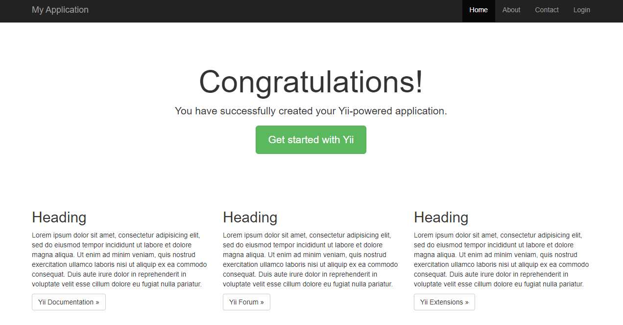The width and height of the screenshot is (623, 325).
Task: Click the Lorem ipsum paragraph above Yii Extensions
Action: click(501, 260)
